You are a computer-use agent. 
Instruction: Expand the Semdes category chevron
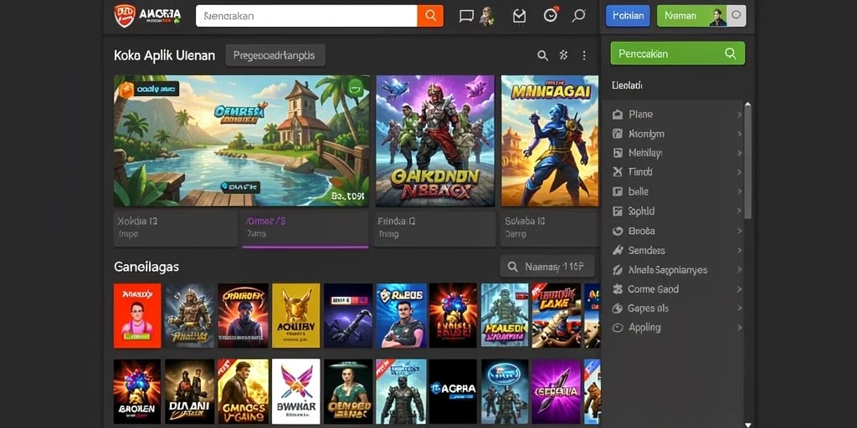pyautogui.click(x=740, y=250)
